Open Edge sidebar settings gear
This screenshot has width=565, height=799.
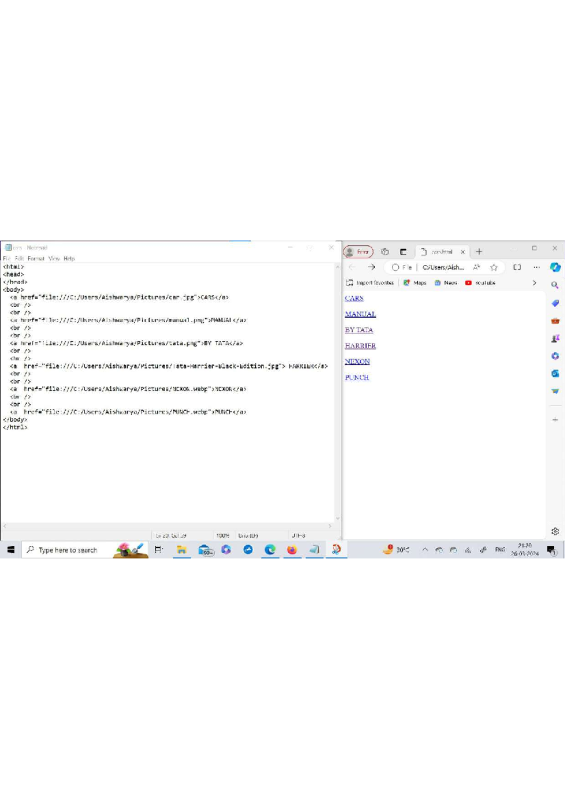click(555, 531)
